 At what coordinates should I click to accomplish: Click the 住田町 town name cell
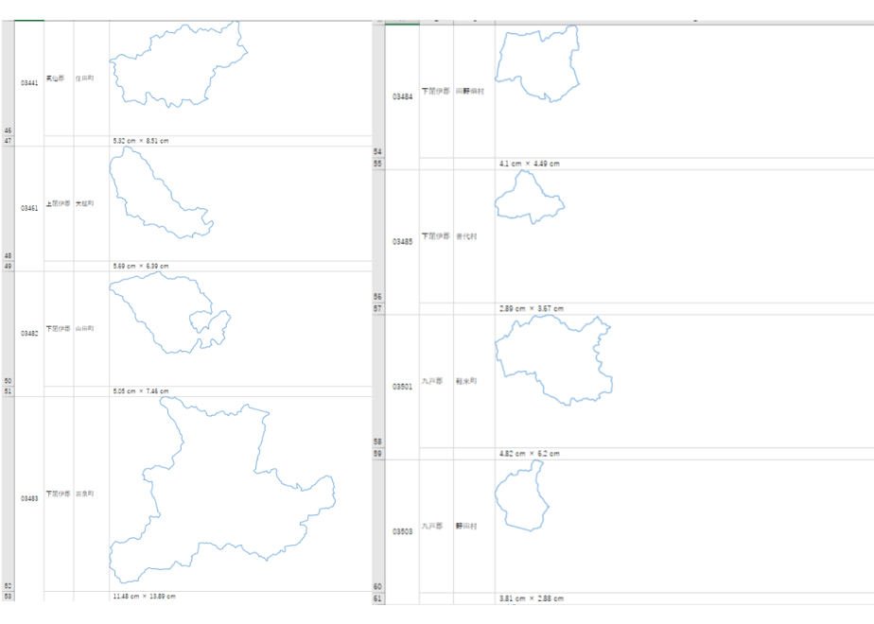(x=92, y=78)
